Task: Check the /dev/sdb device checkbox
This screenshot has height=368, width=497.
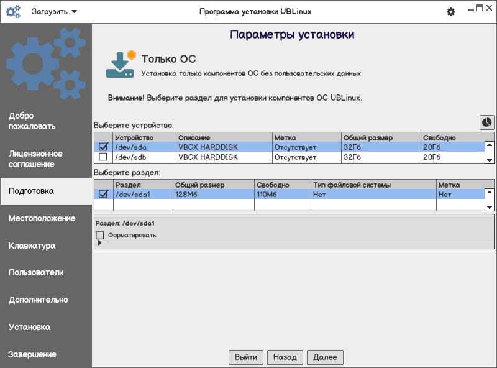Action: tap(103, 157)
